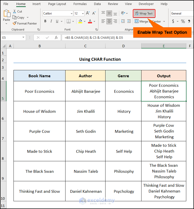Screen dimensions: 194x209
Task: Align text right
Action: 115,21
